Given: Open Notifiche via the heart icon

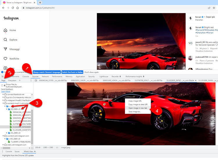Looking at the screenshot, I should pyautogui.click(x=5, y=59).
